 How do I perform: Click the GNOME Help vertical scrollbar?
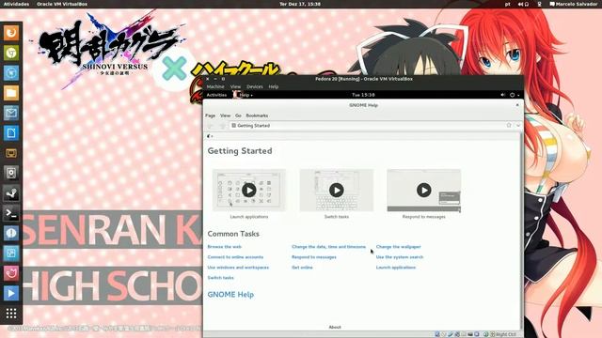(521, 231)
